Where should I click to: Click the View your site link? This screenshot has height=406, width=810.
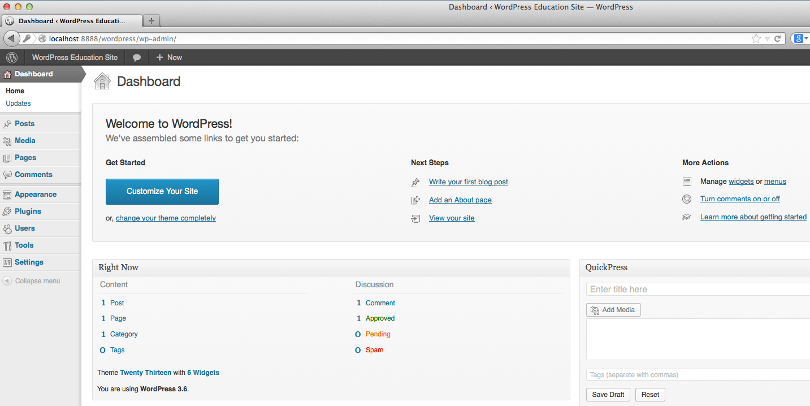pos(452,218)
